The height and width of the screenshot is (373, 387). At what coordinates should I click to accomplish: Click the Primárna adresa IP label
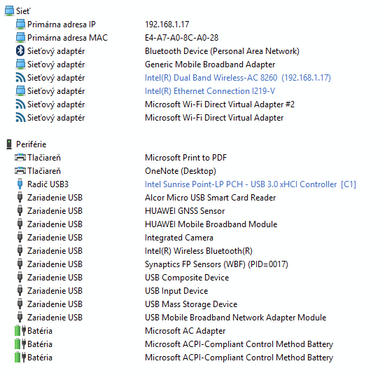pyautogui.click(x=62, y=25)
